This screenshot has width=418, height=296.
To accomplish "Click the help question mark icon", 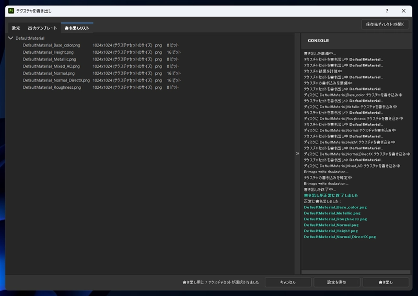I will click(x=387, y=11).
